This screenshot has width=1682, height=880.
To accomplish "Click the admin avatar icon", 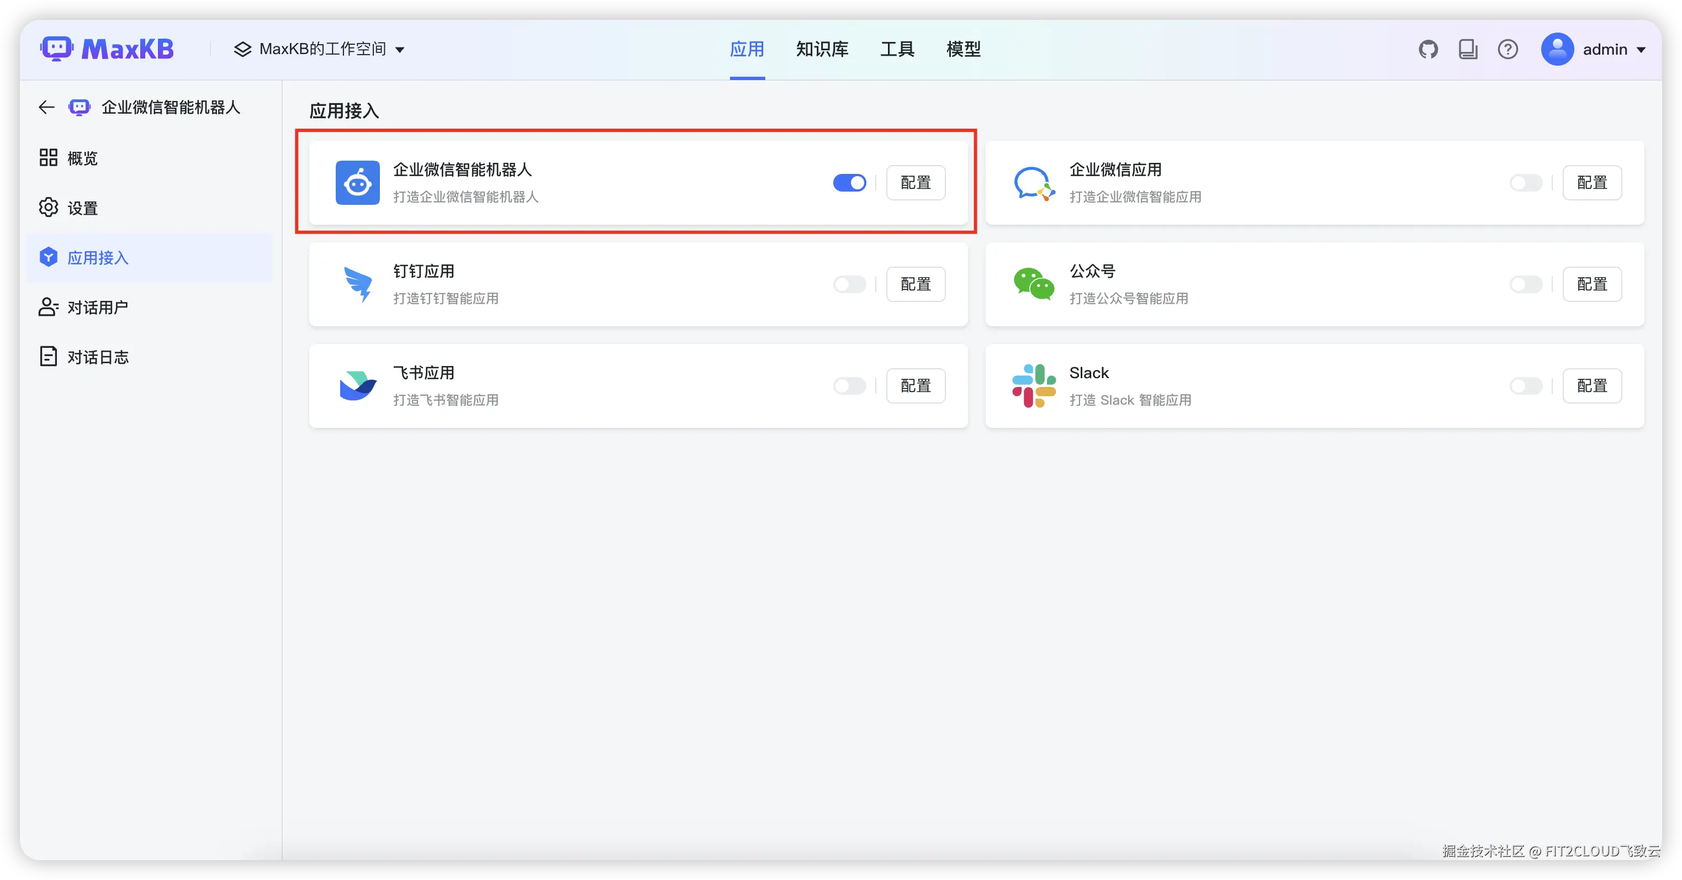I will coord(1557,49).
